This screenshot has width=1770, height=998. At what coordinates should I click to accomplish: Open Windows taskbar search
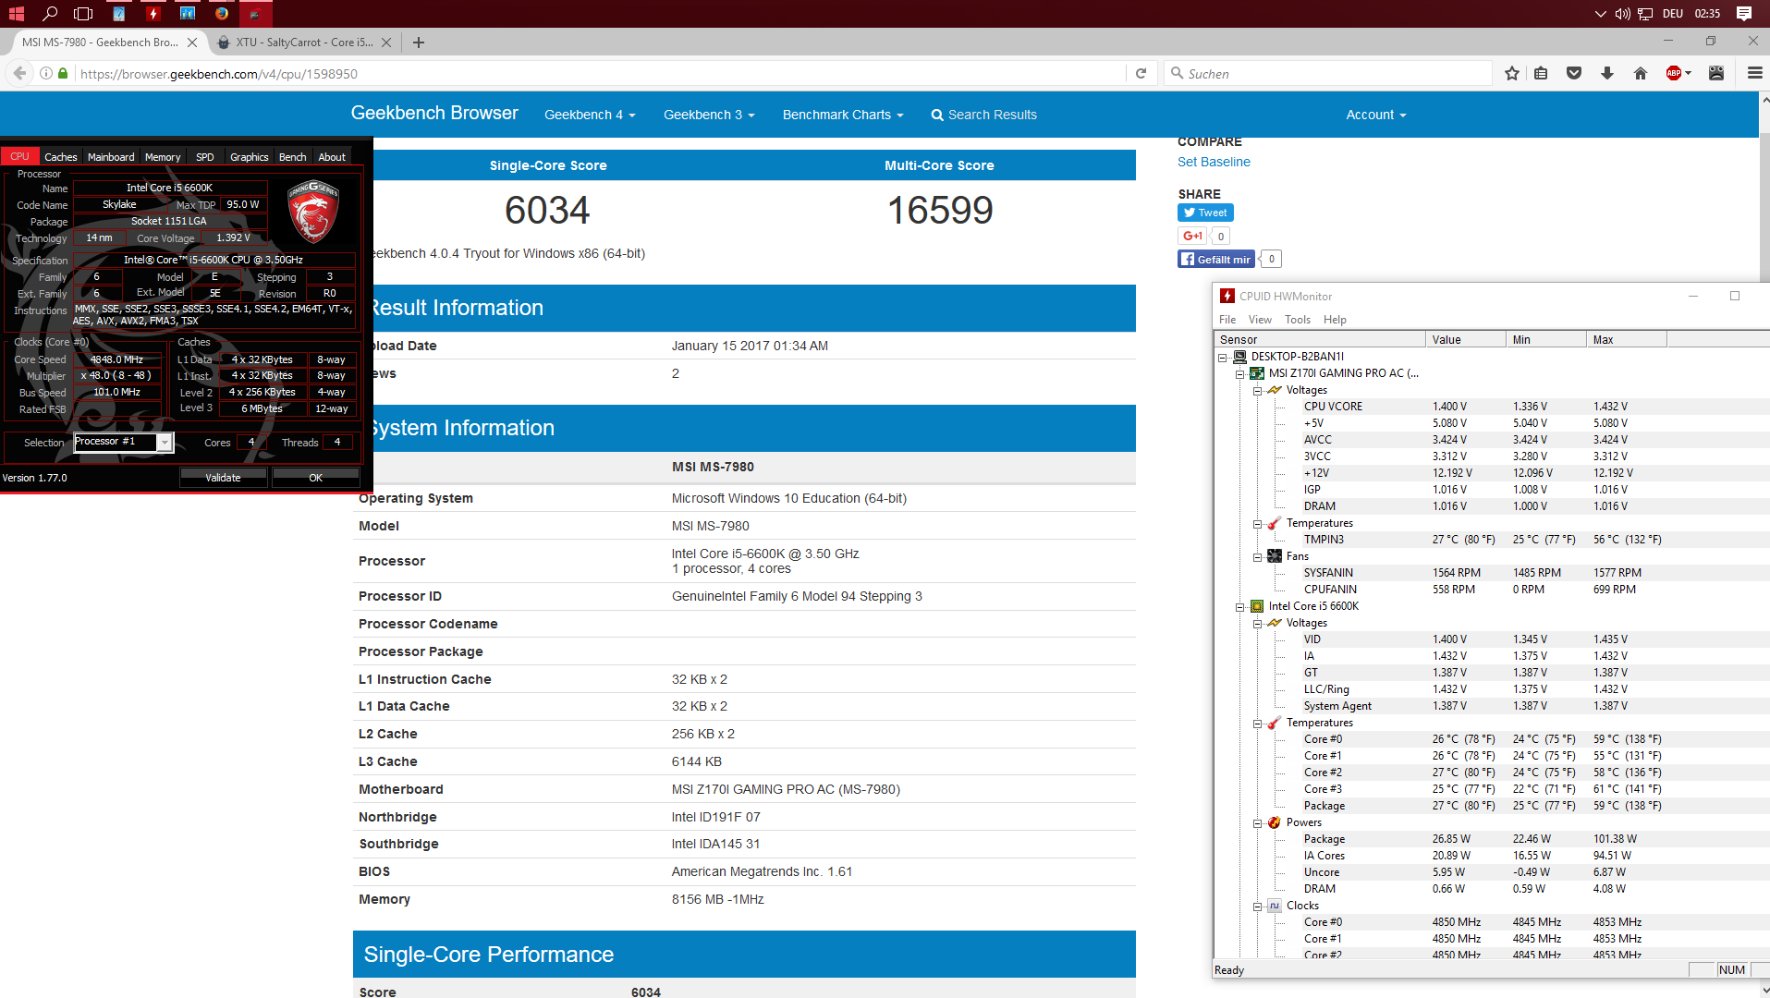pyautogui.click(x=50, y=13)
